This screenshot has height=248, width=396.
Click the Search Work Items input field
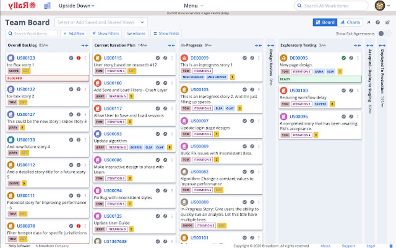tap(31, 33)
